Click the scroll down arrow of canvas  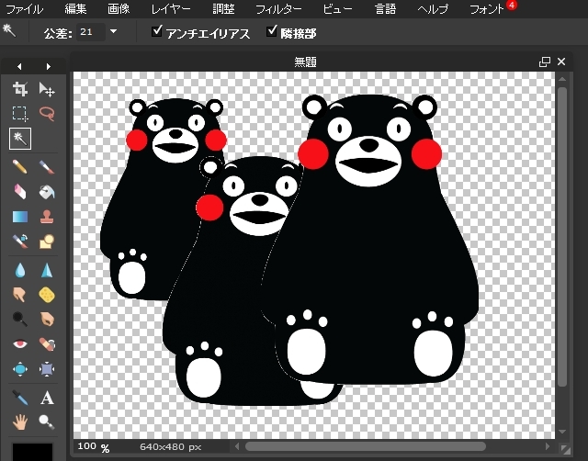[561, 432]
